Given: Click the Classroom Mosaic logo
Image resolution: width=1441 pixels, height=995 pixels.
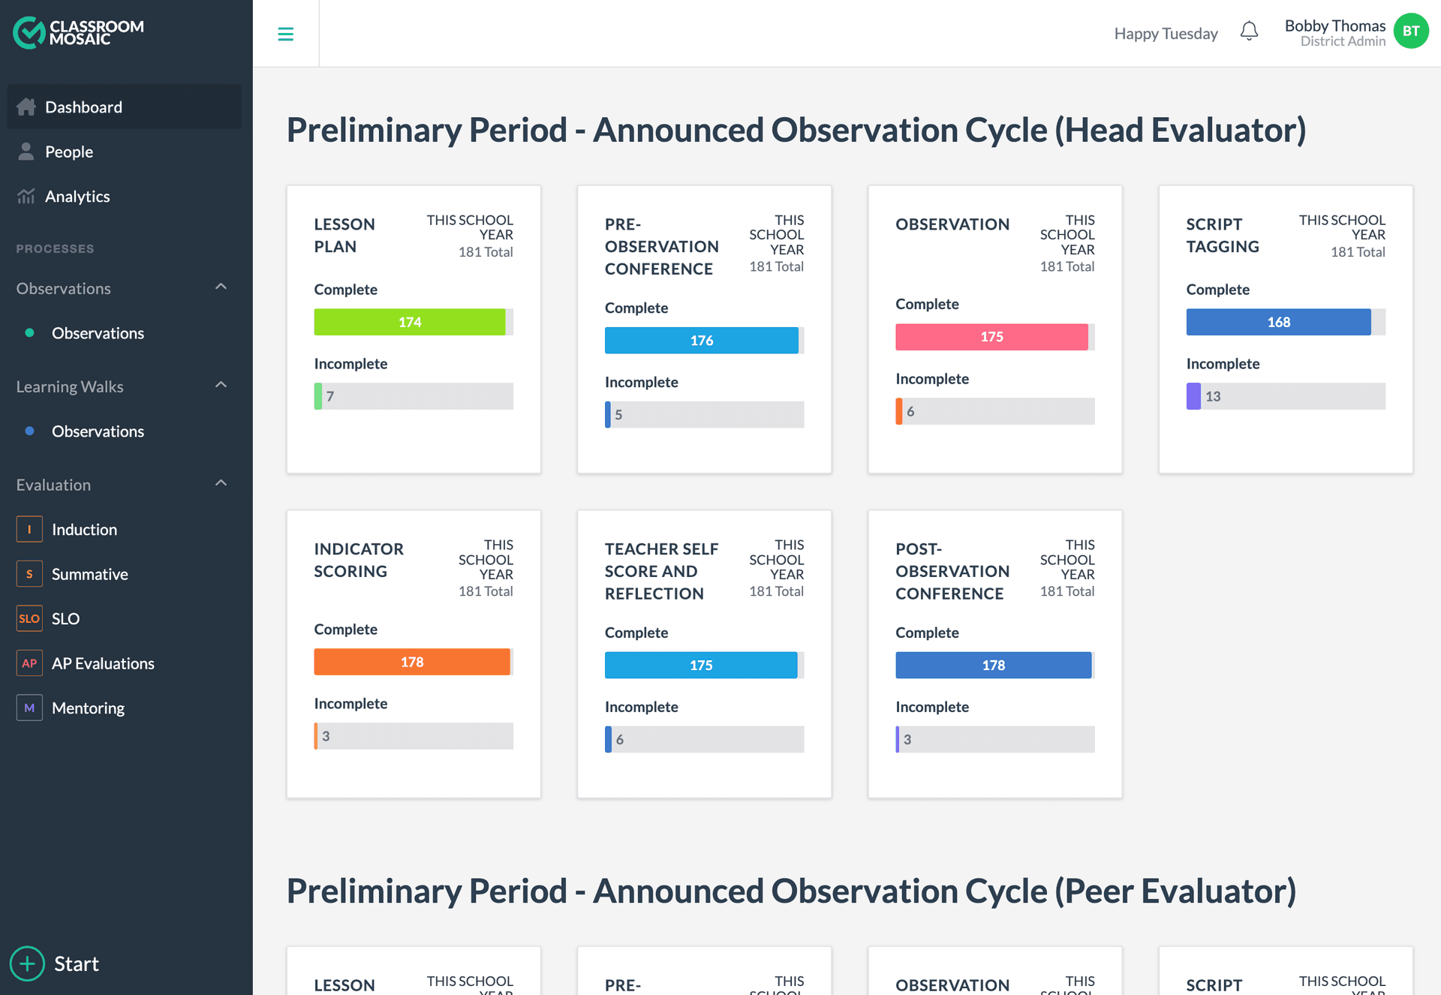Looking at the screenshot, I should pos(78,32).
